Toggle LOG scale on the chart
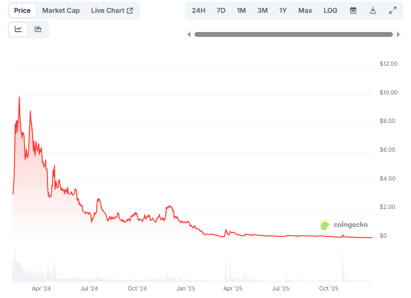Image resolution: width=411 pixels, height=298 pixels. tap(330, 11)
